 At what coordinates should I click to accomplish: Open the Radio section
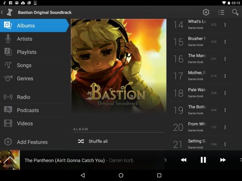point(32,97)
